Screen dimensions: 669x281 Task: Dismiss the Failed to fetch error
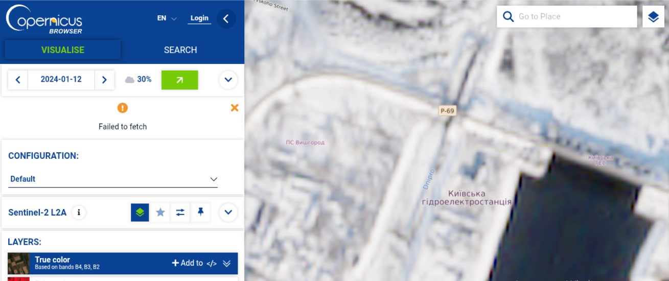235,108
